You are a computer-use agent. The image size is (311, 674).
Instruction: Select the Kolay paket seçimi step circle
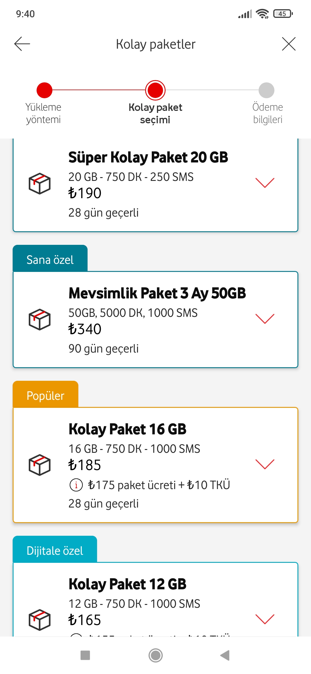click(155, 90)
